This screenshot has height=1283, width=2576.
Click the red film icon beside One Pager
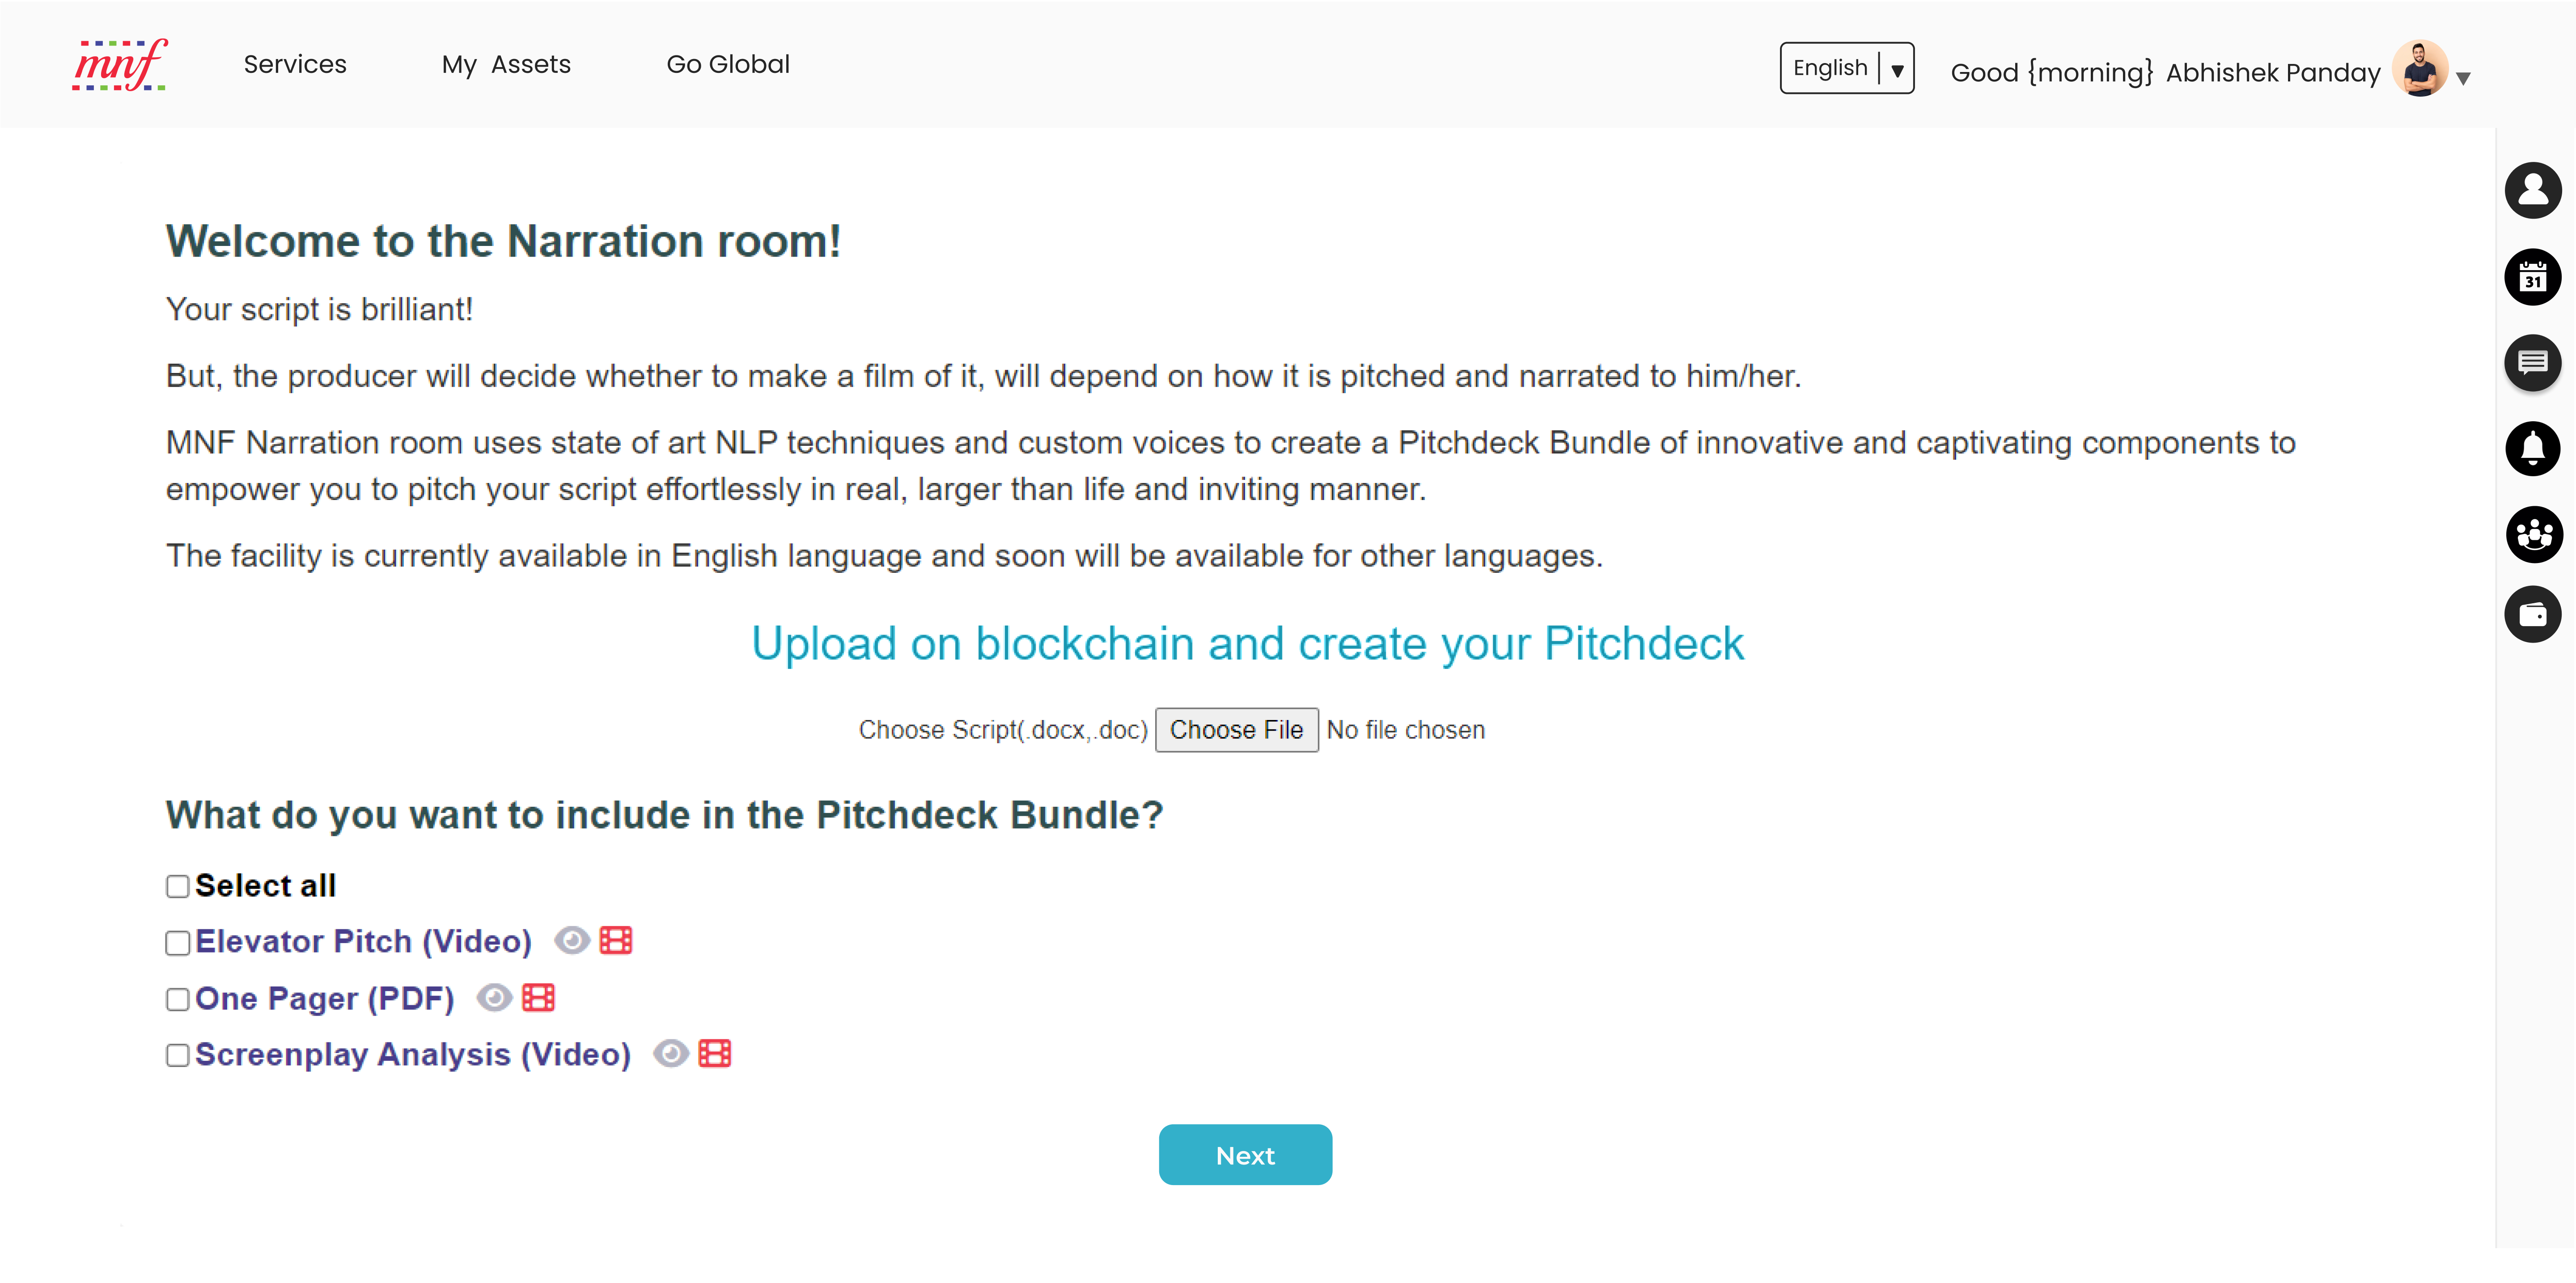538,998
